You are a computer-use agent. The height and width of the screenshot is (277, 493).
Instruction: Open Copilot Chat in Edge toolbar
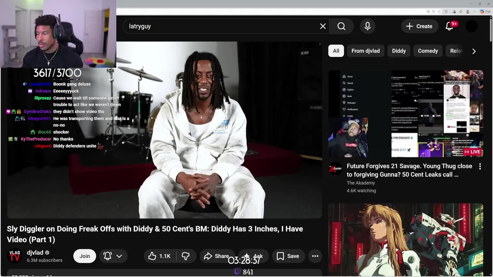[x=485, y=12]
